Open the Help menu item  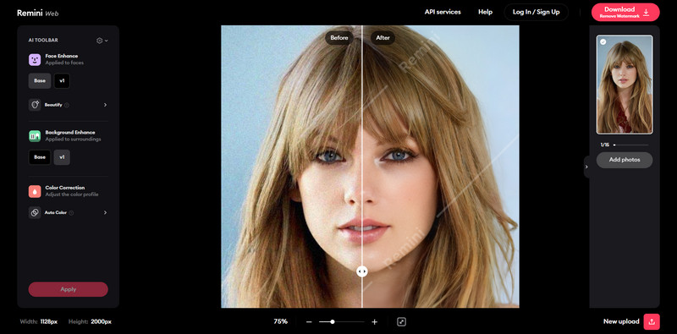(x=485, y=12)
